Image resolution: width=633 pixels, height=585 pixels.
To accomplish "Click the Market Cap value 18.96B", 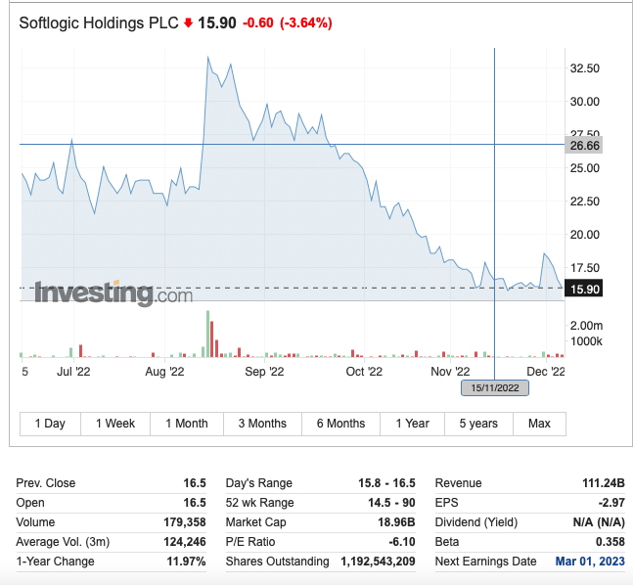I will (x=396, y=522).
